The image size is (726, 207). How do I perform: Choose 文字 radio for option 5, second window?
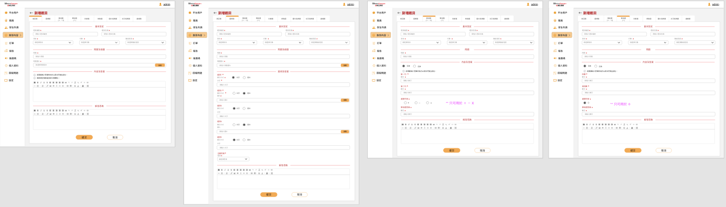coord(233,140)
